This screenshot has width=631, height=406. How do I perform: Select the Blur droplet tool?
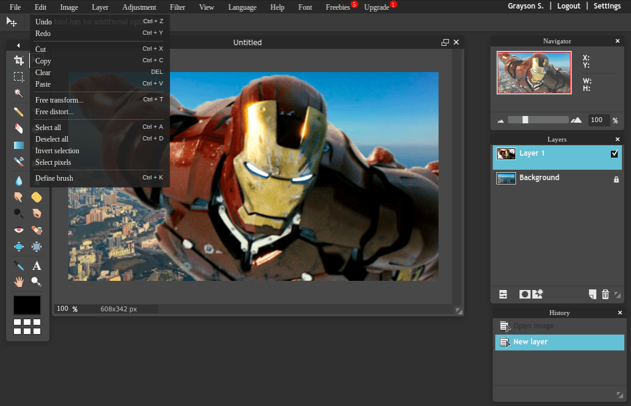coord(18,181)
